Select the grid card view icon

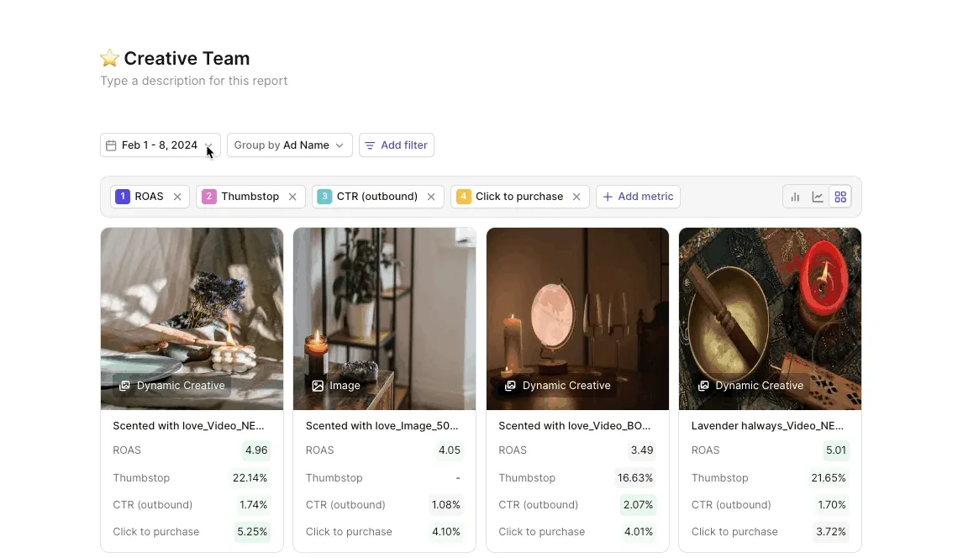click(840, 197)
